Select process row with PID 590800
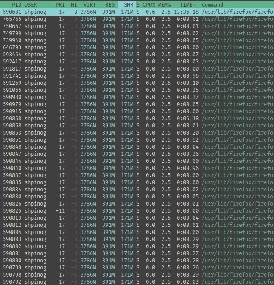 coord(137,260)
